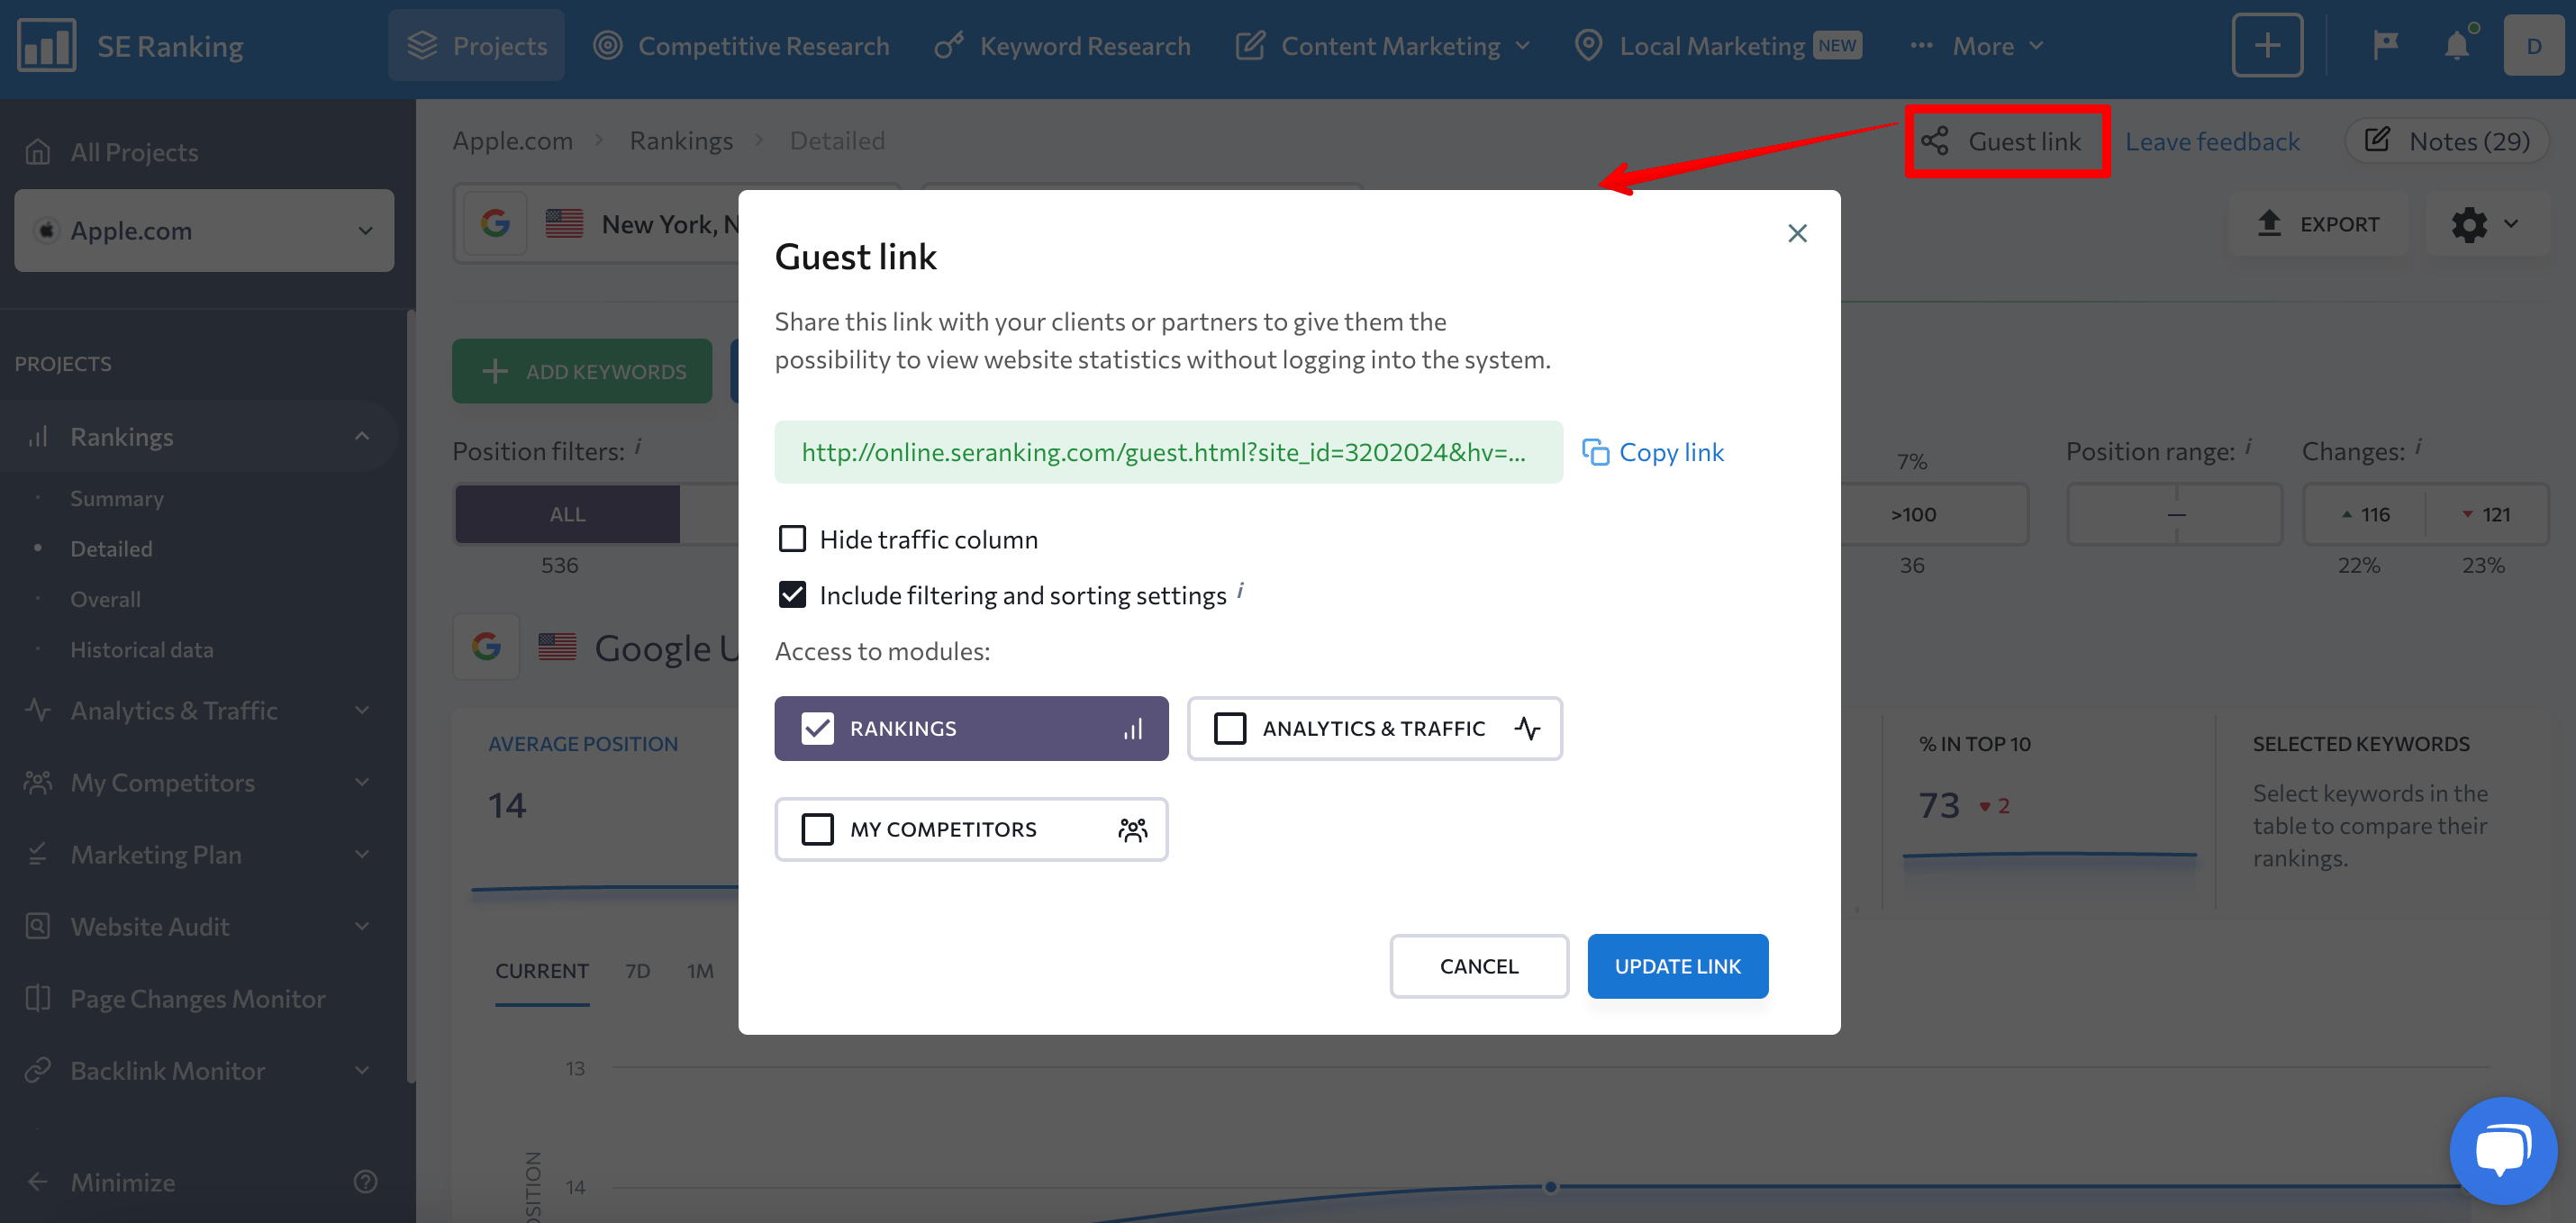Viewport: 2576px width, 1223px height.
Task: Click the Page Changes Monitor sidebar icon
Action: pos(38,998)
